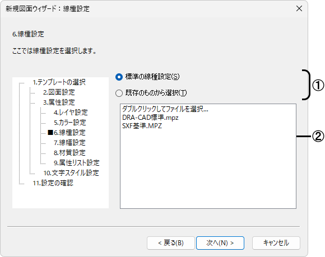The height and width of the screenshot is (257, 325).
Task: Cancel the wizard with キャンセル button
Action: coord(276,242)
